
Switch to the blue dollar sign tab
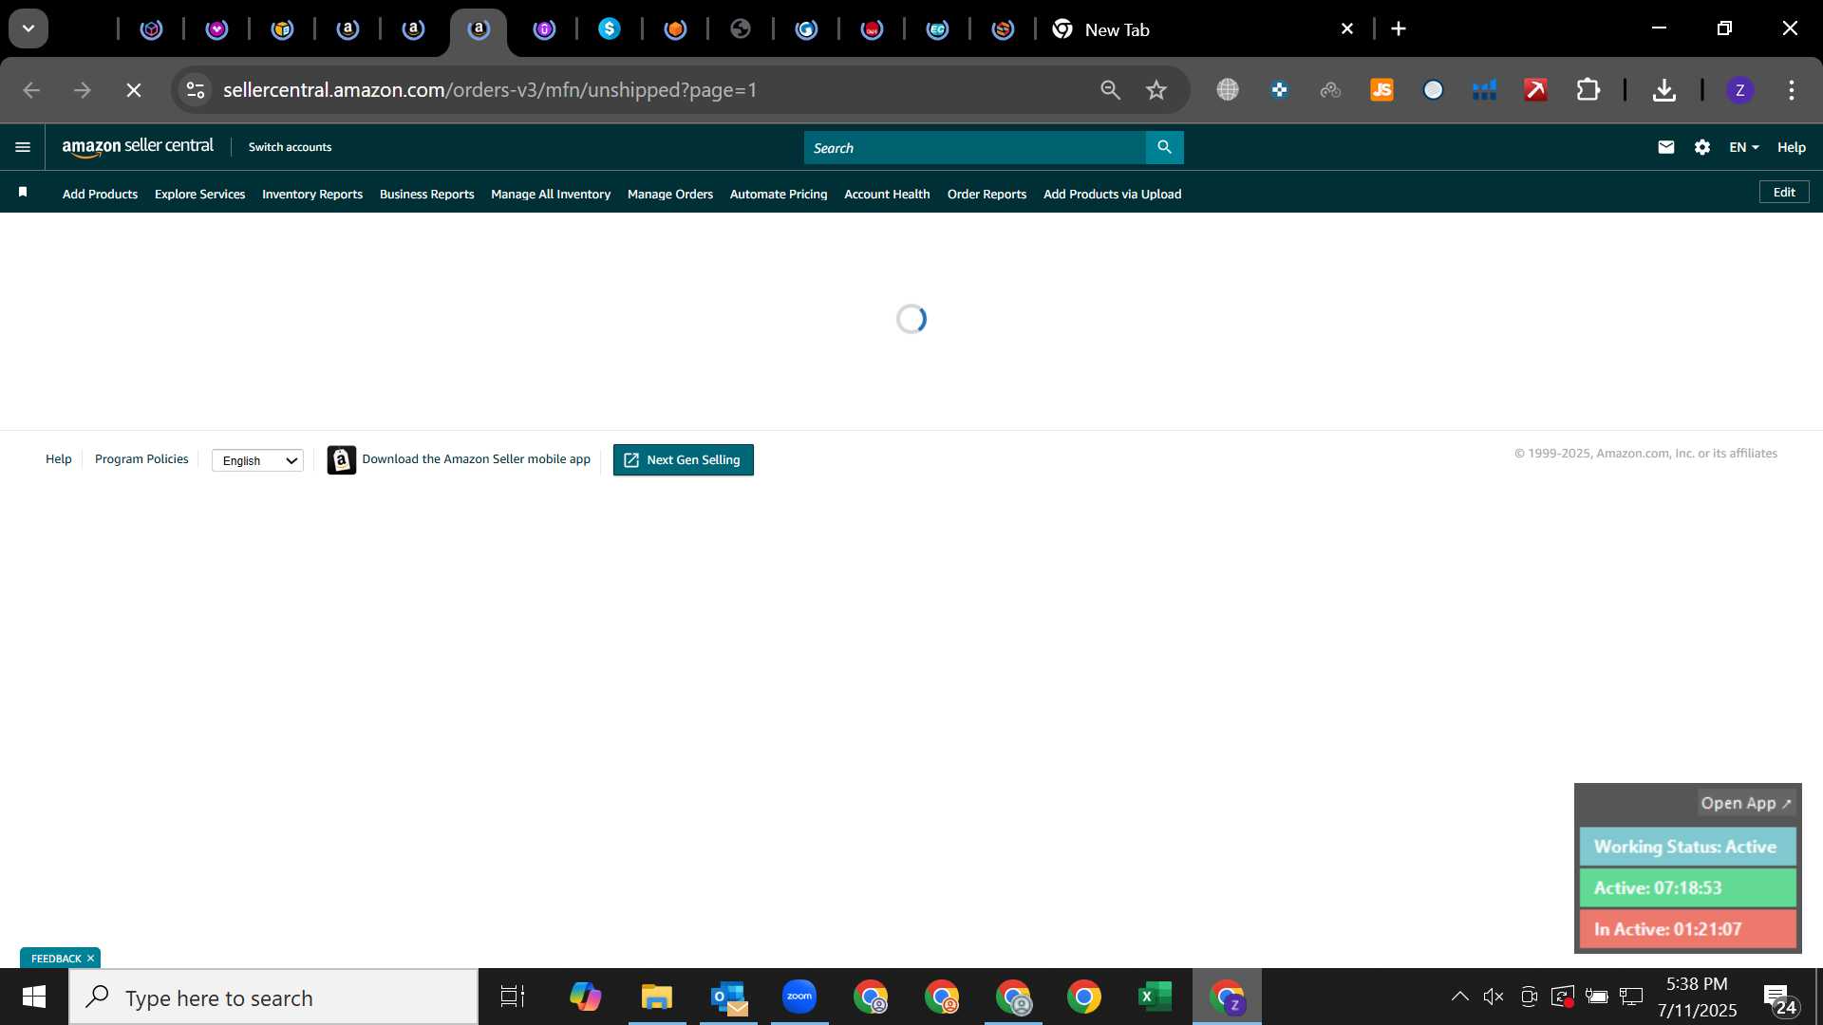coord(610,29)
